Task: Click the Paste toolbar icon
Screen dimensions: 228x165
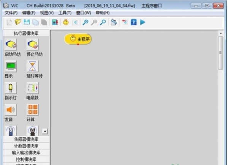Action: click(44, 22)
